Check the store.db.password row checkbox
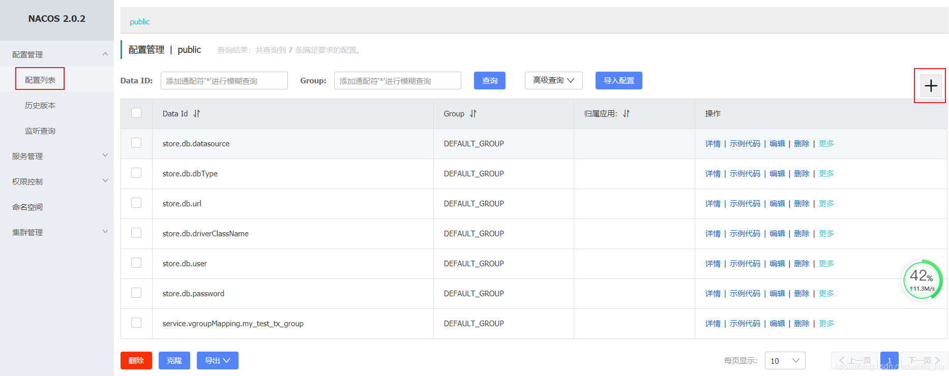Viewport: 949px width, 376px height. pos(136,293)
